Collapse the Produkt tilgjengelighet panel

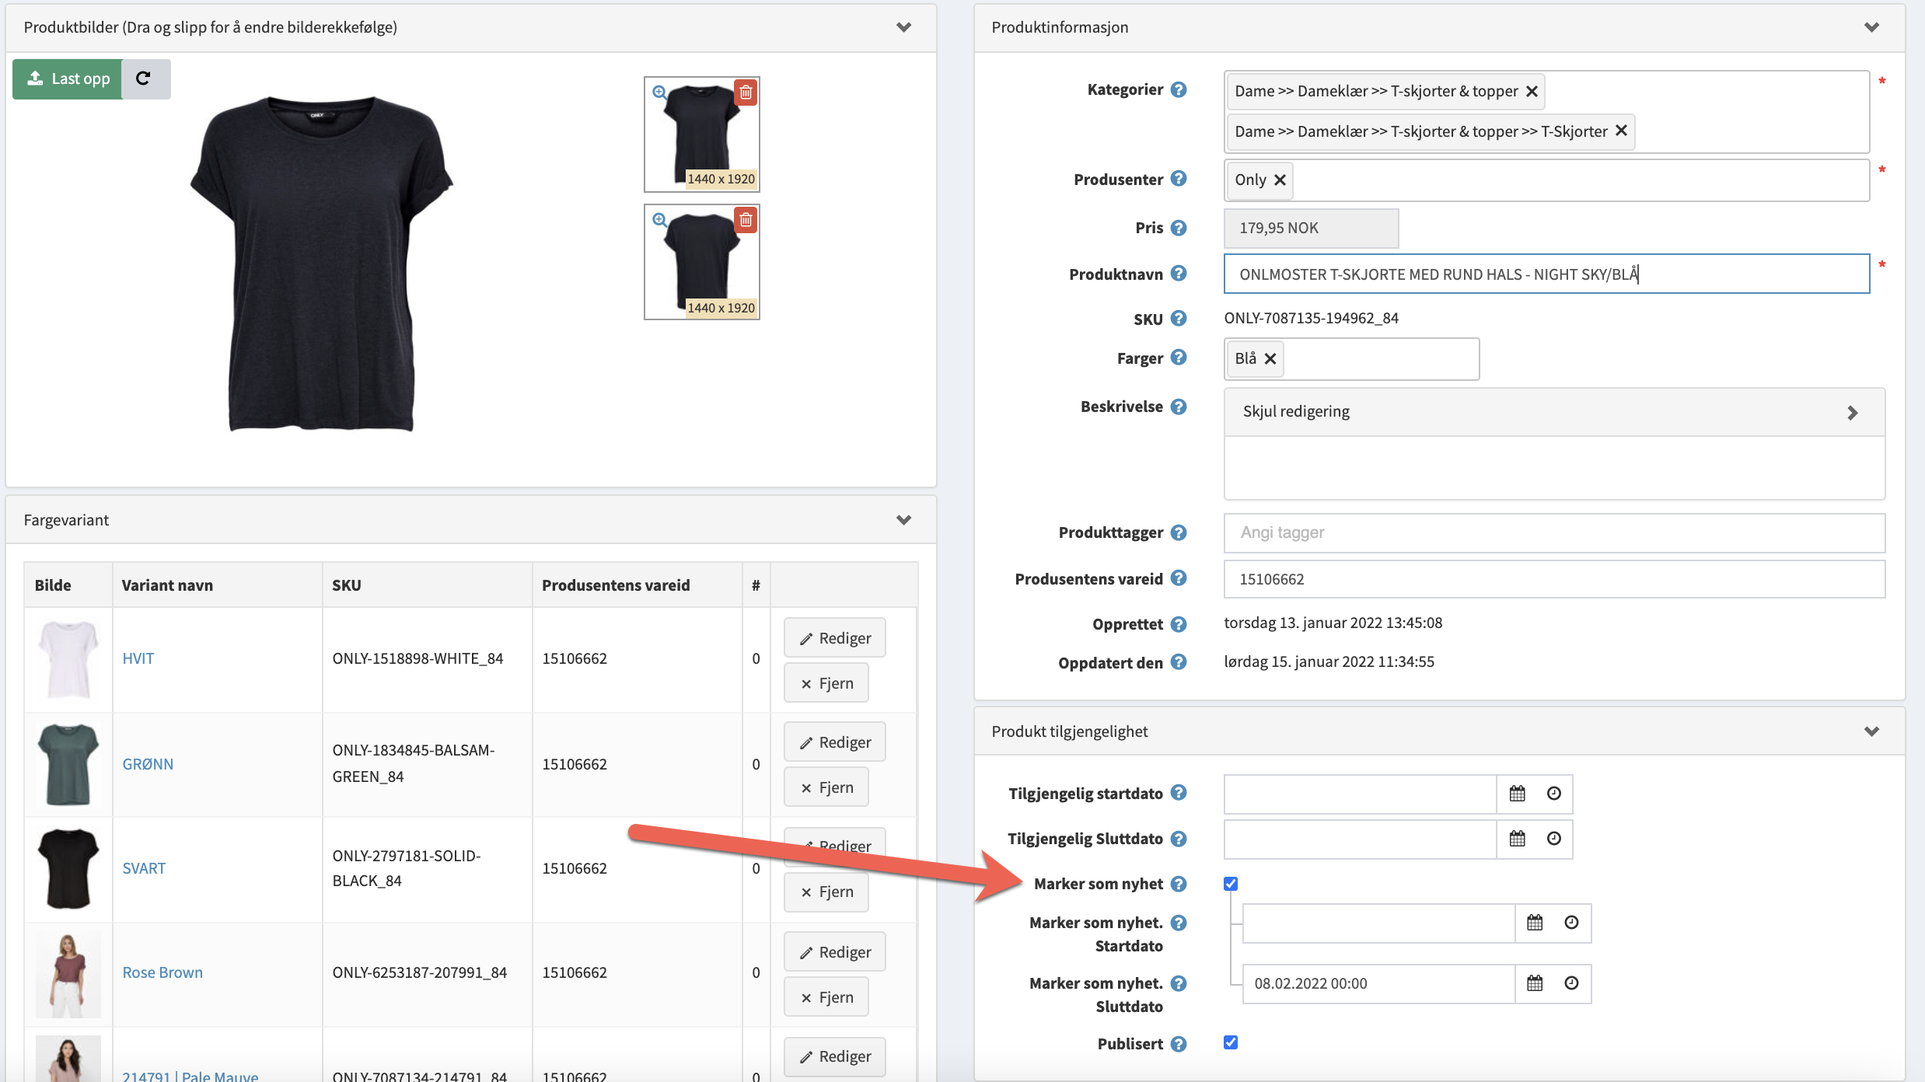1871,731
